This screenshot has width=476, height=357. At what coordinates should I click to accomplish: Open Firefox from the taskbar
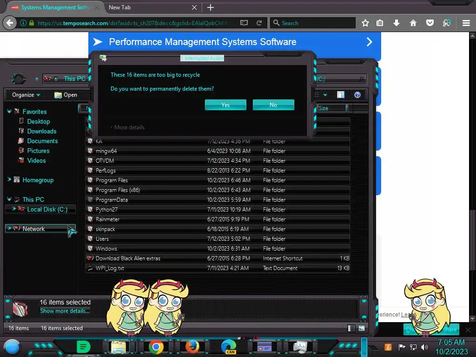click(192, 347)
